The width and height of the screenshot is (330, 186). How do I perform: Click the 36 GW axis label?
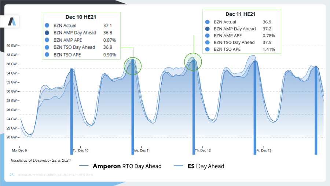tap(12, 64)
